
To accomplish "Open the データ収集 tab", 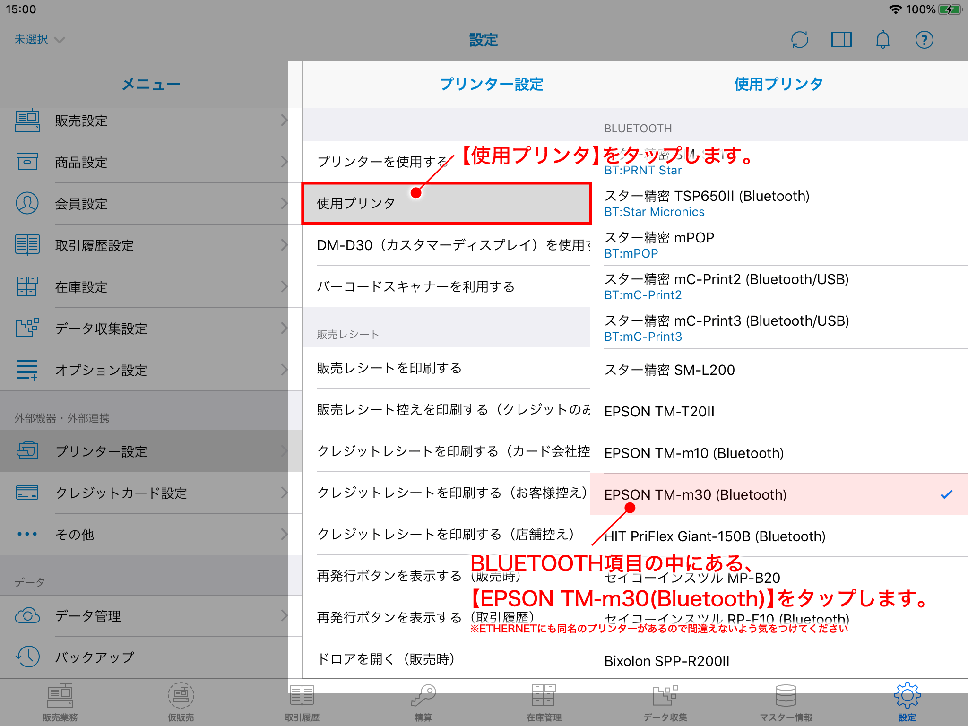I will 665,703.
